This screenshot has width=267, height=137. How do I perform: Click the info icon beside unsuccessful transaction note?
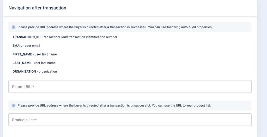[14, 106]
